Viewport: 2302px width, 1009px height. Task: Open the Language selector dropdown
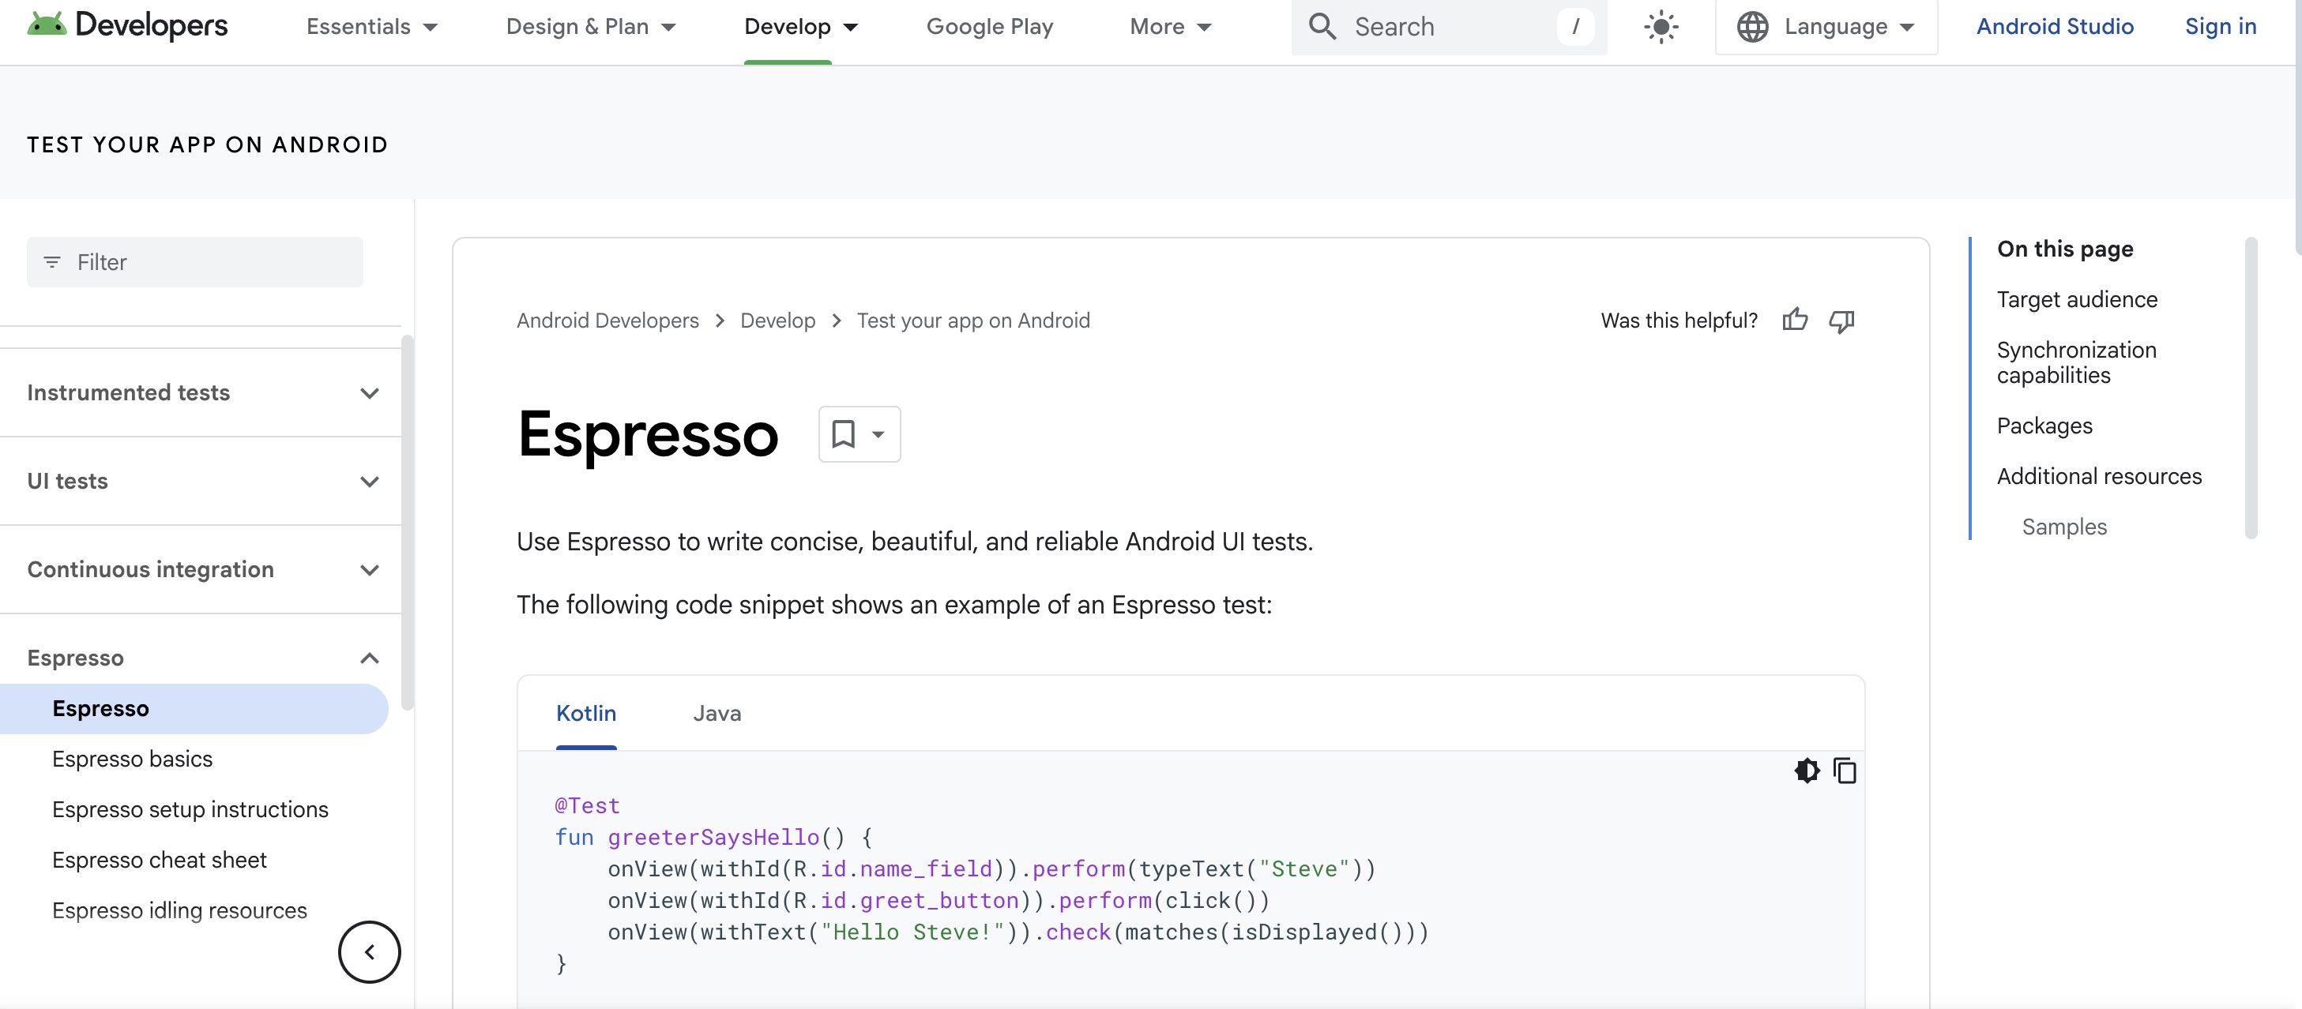(1826, 27)
